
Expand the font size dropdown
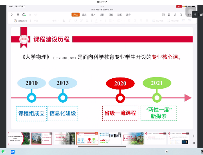click(x=56, y=21)
